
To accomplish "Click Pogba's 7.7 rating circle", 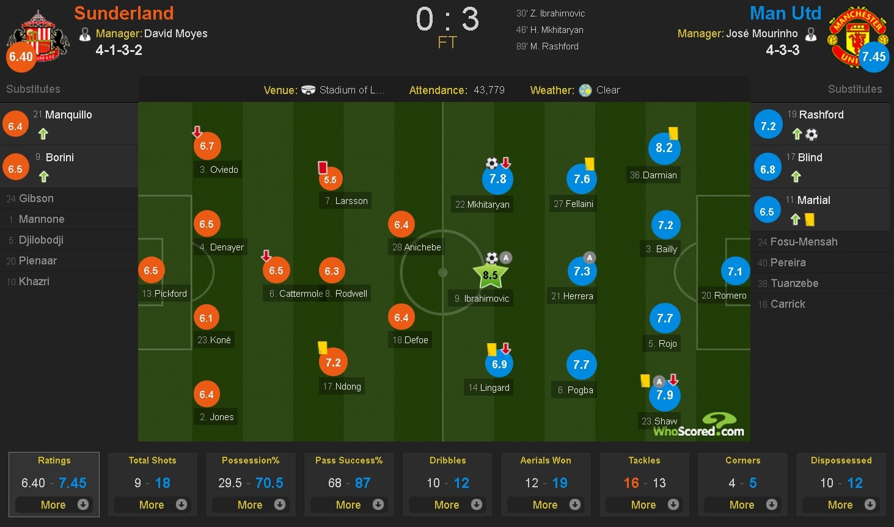I will click(581, 365).
